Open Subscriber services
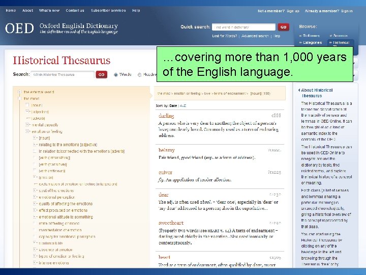 108,11
